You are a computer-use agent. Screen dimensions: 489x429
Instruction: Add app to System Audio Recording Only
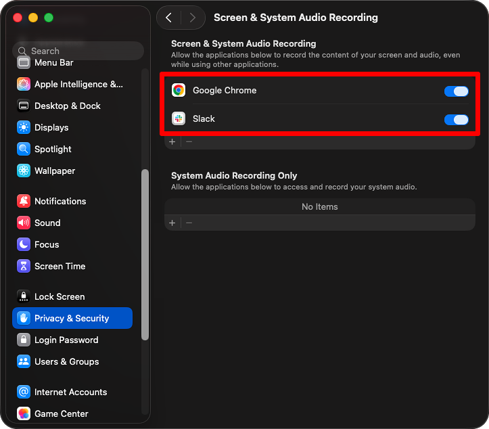coord(172,223)
